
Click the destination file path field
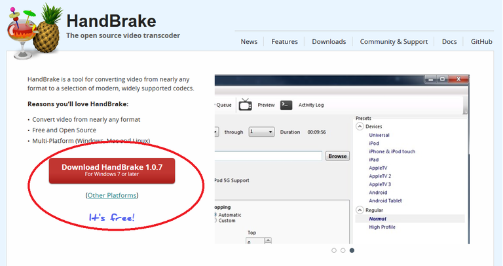tap(268, 156)
